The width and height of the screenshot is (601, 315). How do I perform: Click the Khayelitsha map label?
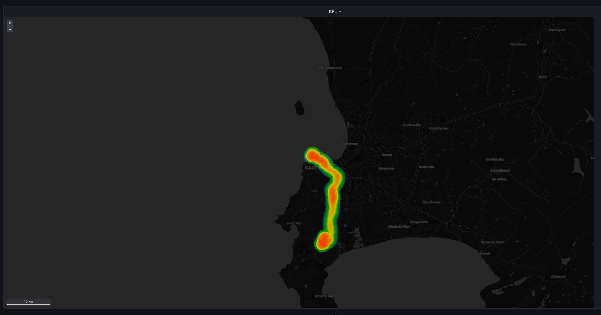tap(419, 222)
